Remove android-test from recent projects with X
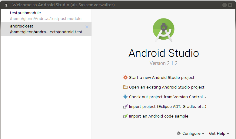Screen dimensions: 236x139 pyautogui.click(x=87, y=27)
